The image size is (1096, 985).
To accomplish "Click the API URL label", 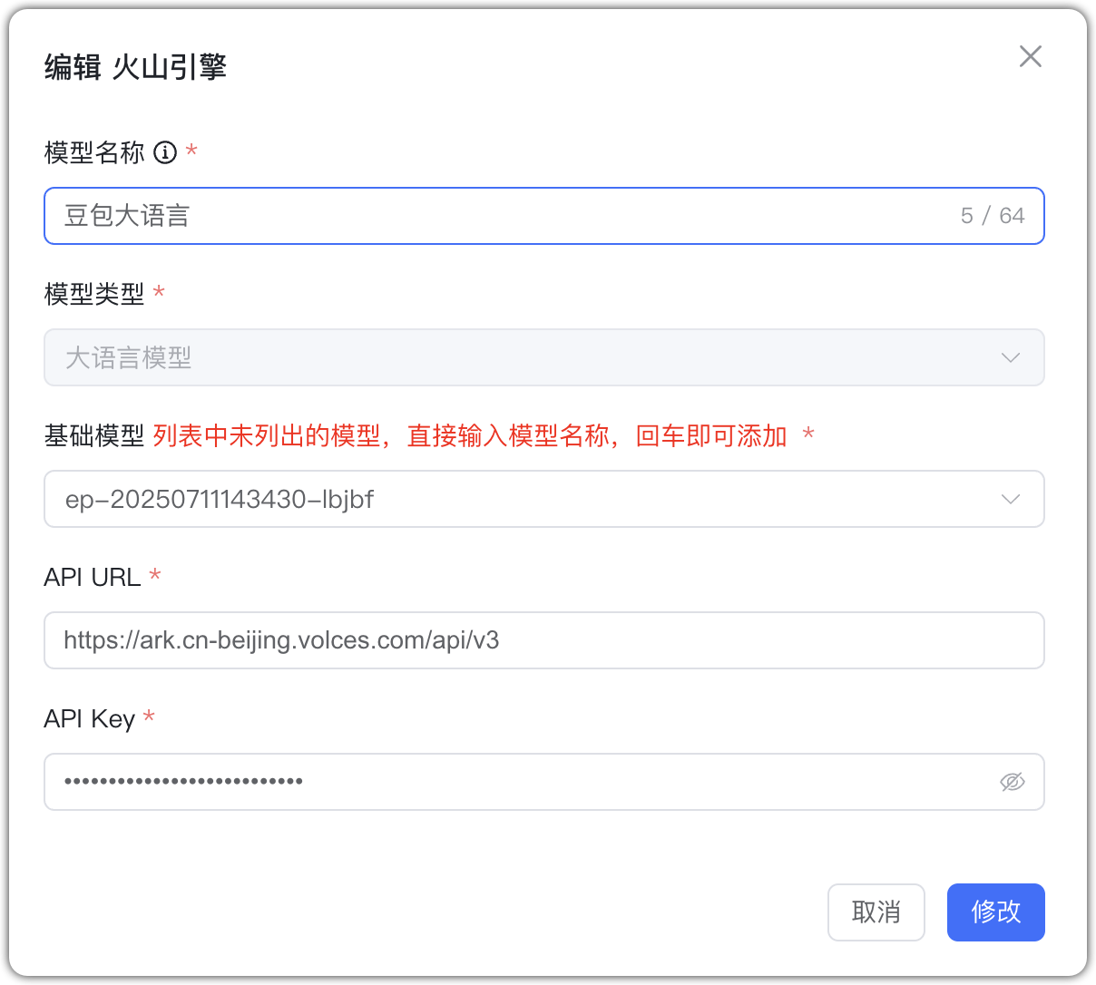I will [93, 578].
